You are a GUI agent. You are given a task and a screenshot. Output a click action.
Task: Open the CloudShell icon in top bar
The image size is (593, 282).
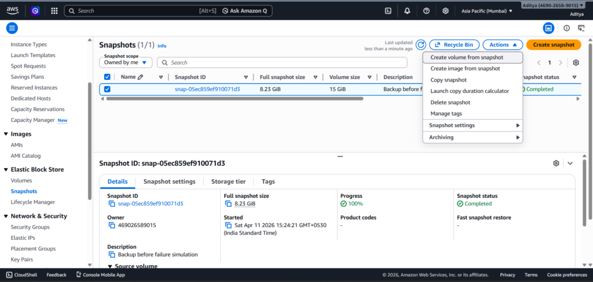[x=388, y=10]
